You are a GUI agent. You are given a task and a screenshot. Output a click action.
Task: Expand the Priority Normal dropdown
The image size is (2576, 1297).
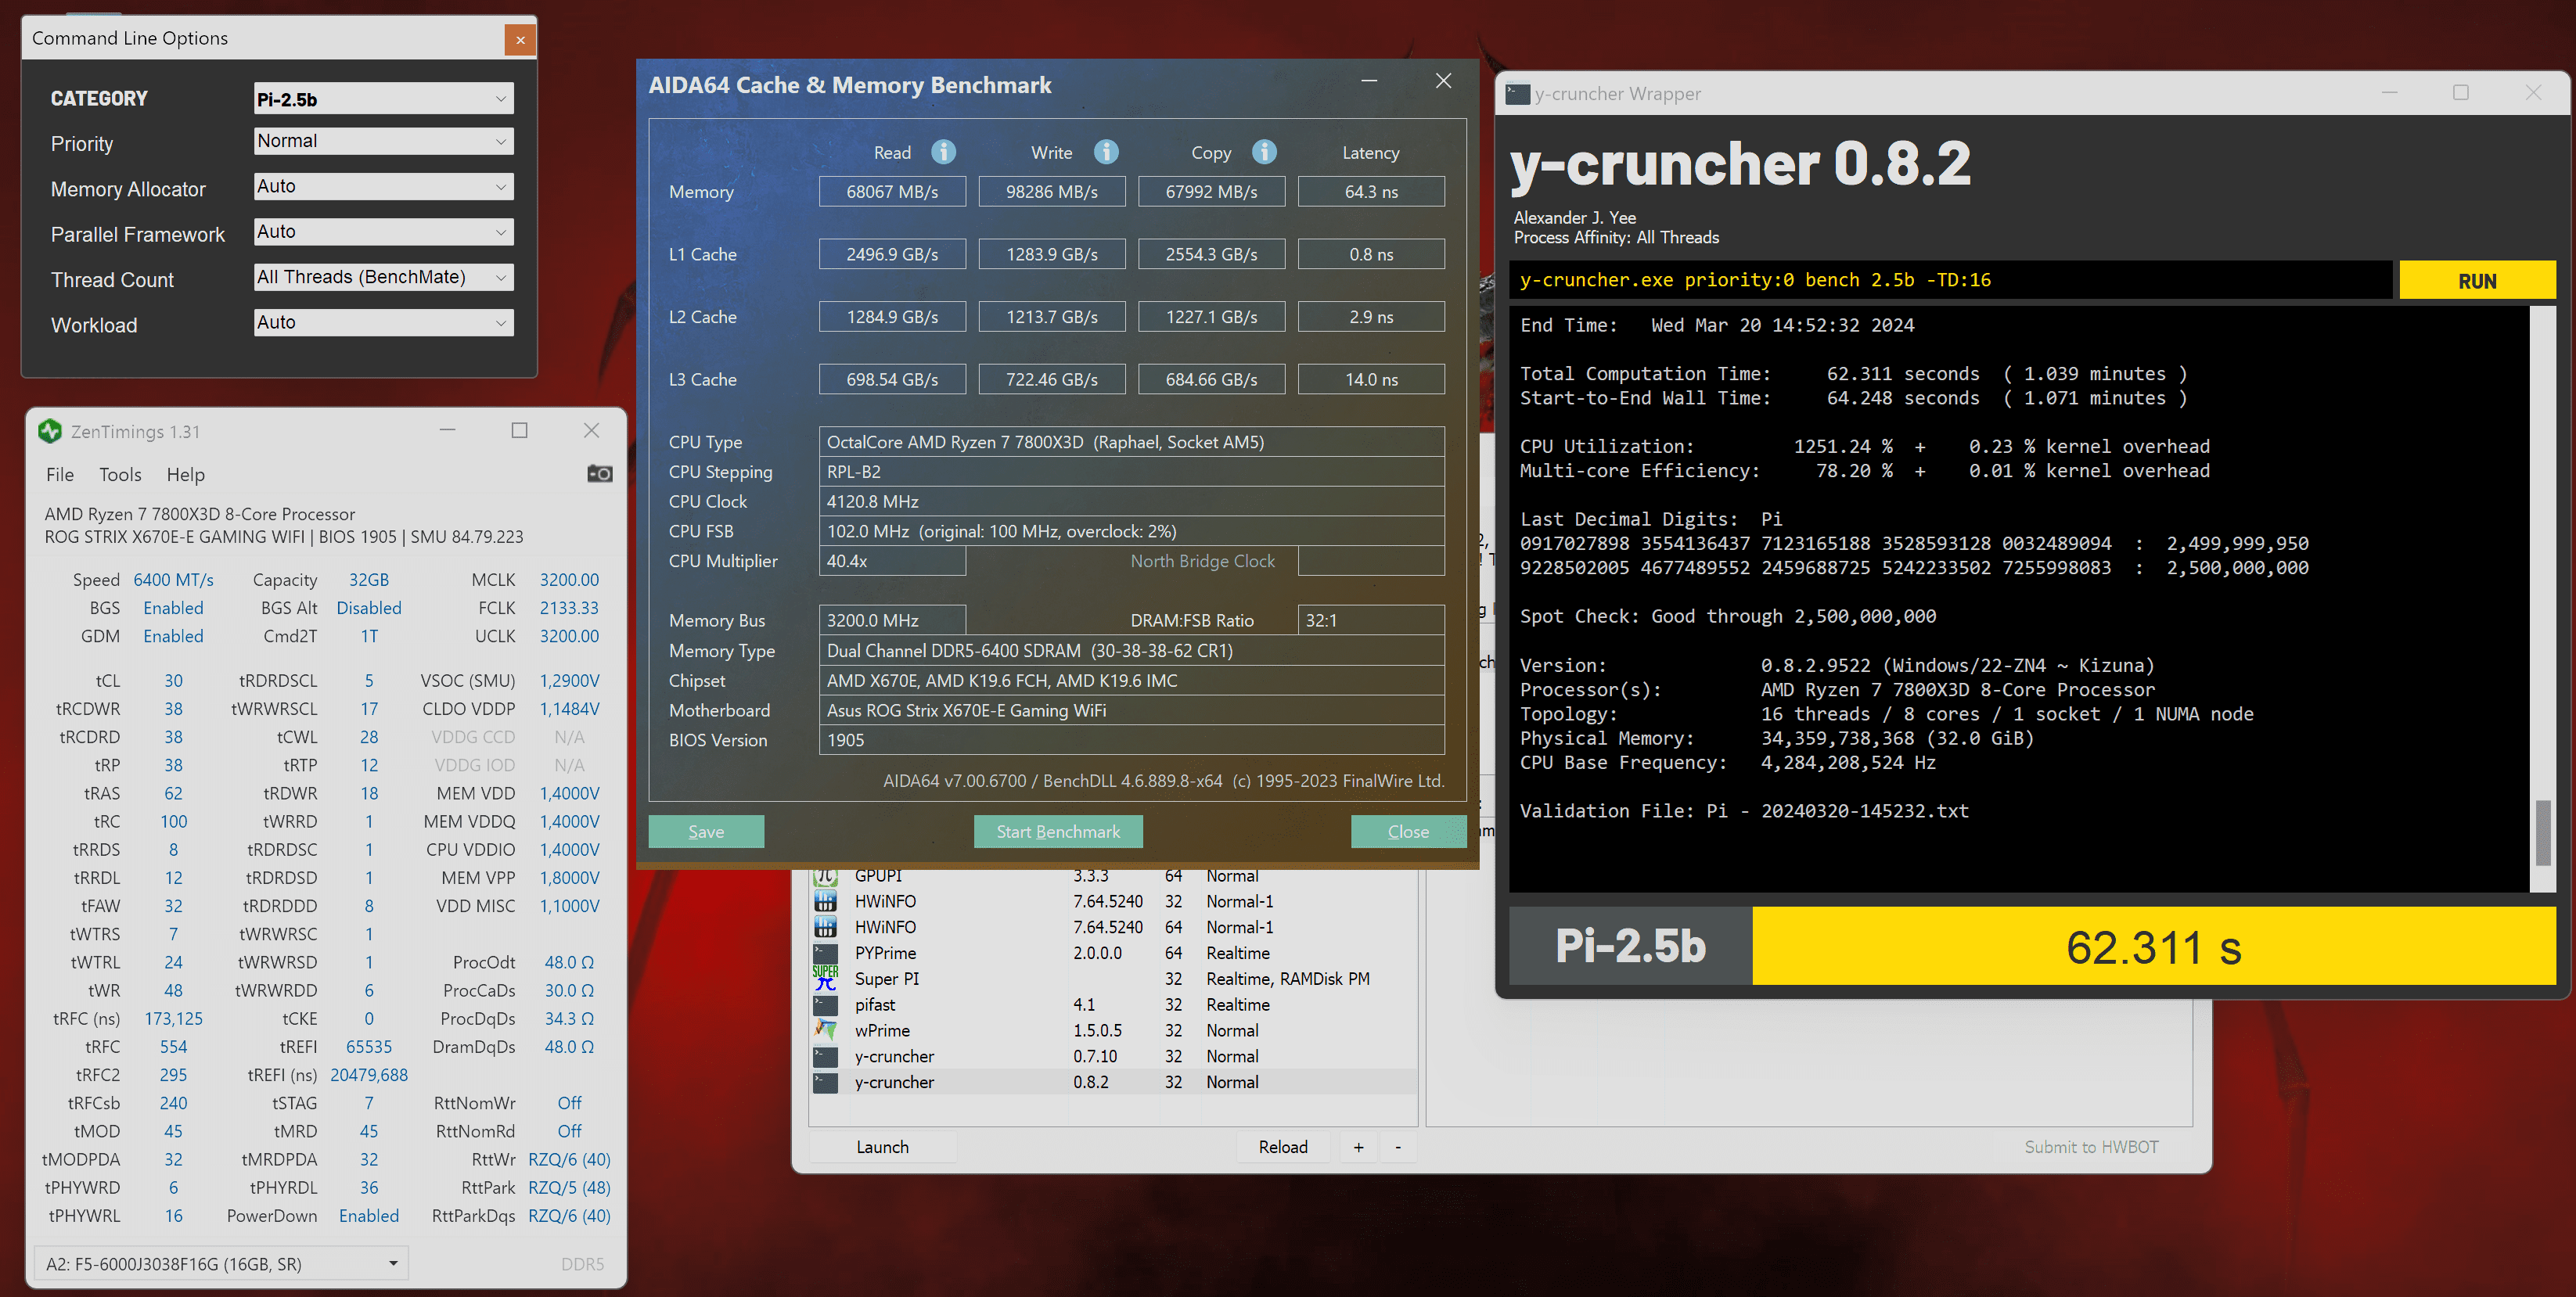[383, 141]
